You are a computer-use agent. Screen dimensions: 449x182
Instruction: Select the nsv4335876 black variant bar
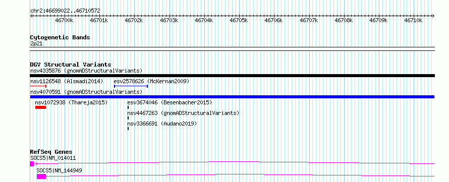pos(233,76)
